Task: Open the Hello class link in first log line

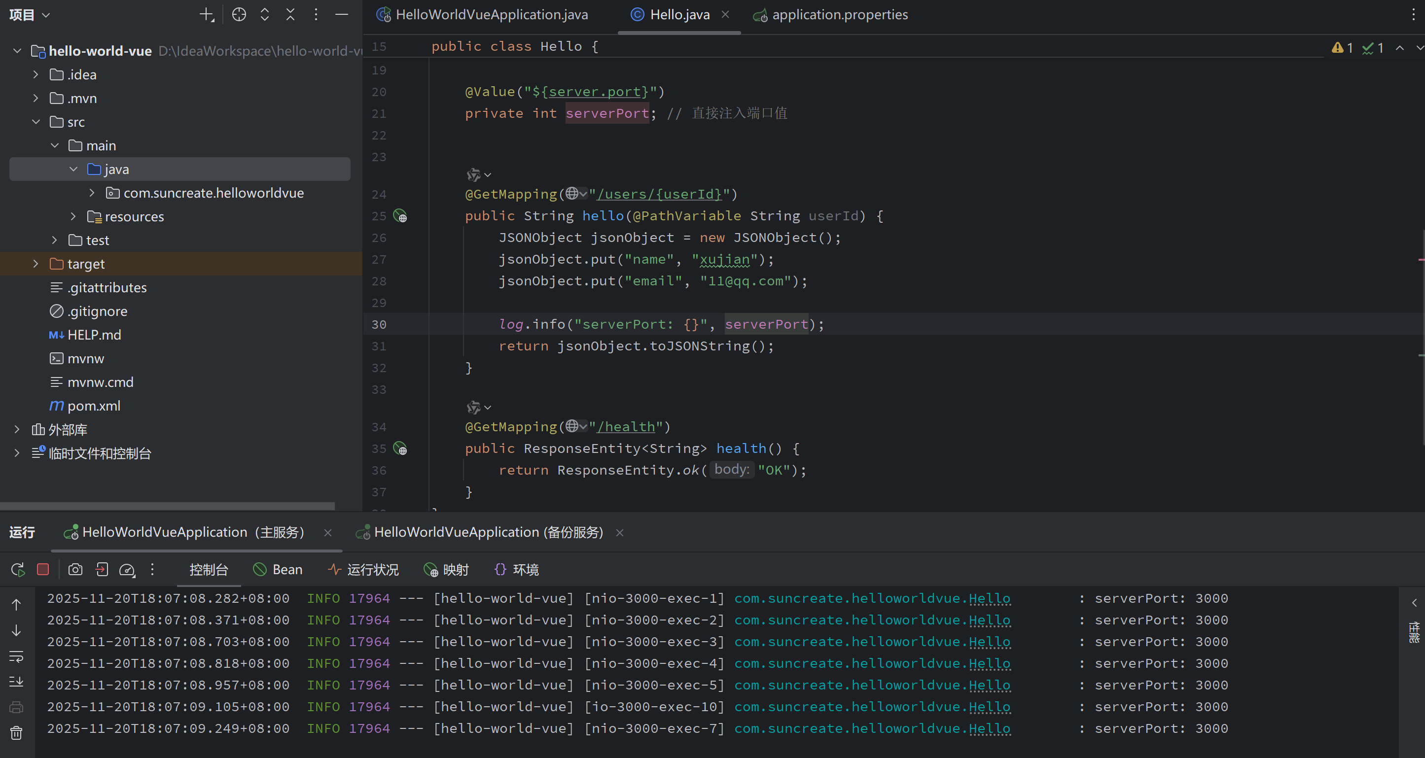Action: coord(989,598)
